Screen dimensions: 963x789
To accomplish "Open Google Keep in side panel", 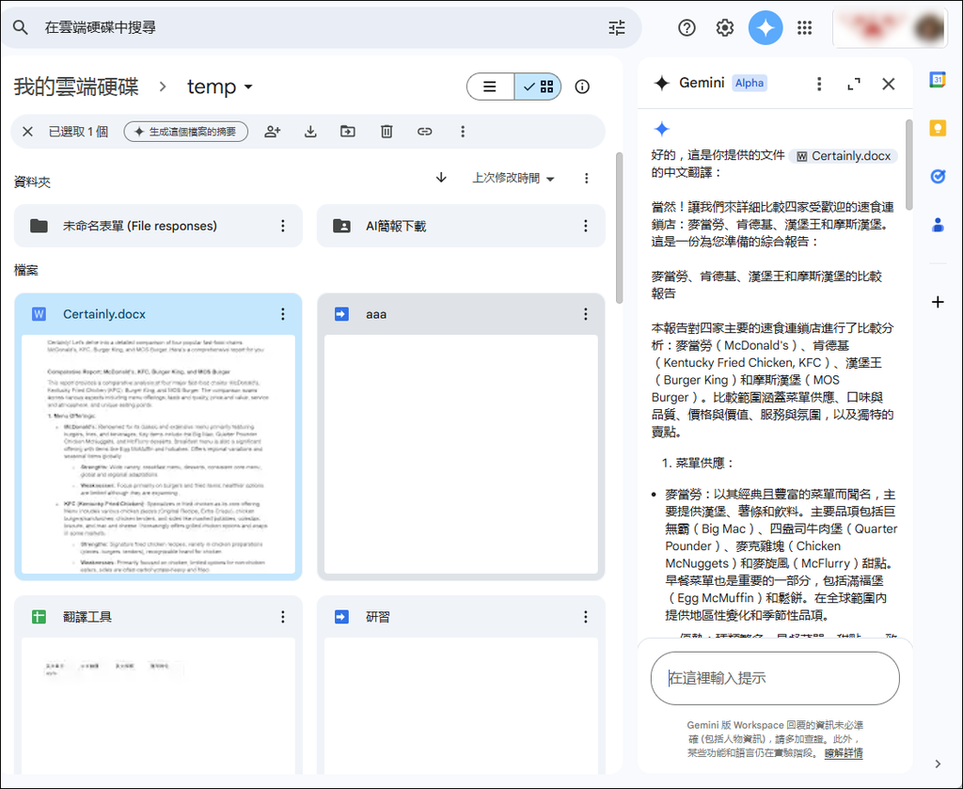I will [x=938, y=128].
